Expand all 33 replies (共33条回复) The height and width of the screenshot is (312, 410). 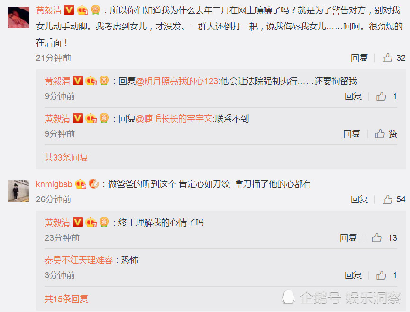point(66,157)
